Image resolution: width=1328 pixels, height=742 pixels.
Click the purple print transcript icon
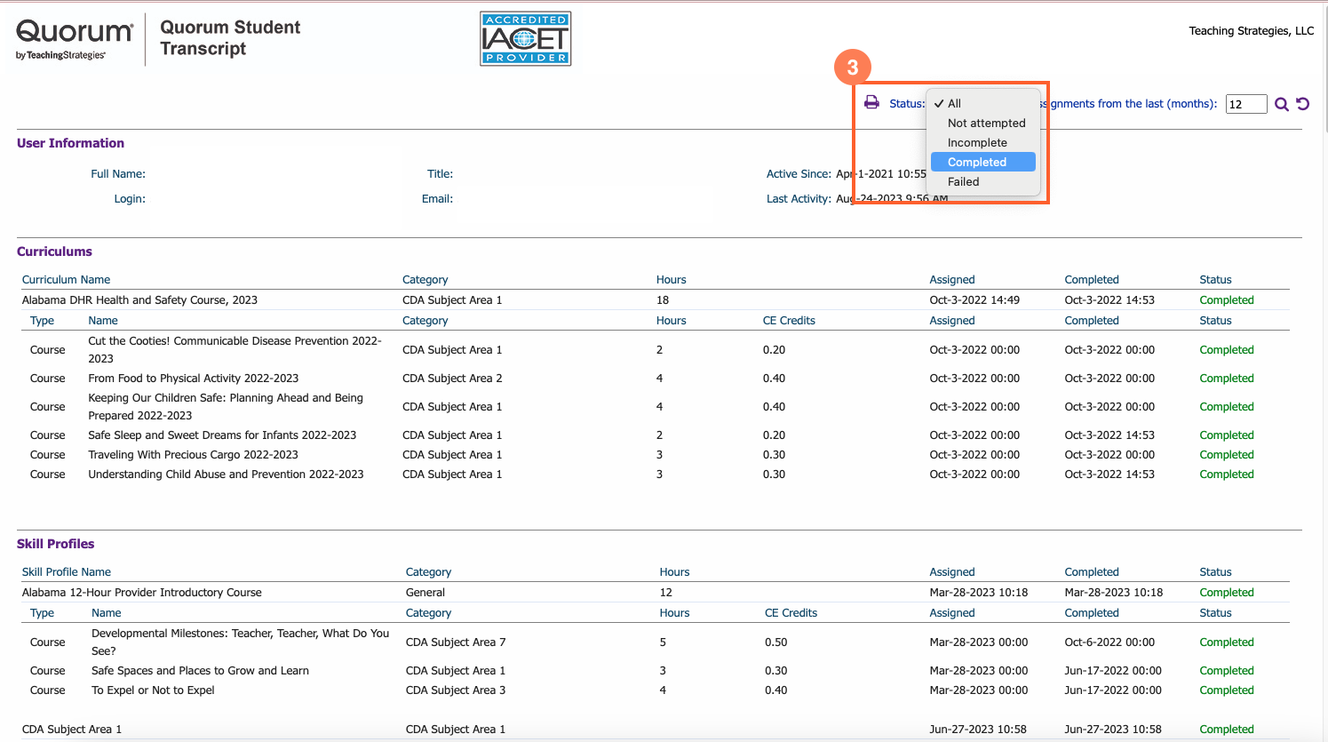(x=870, y=103)
